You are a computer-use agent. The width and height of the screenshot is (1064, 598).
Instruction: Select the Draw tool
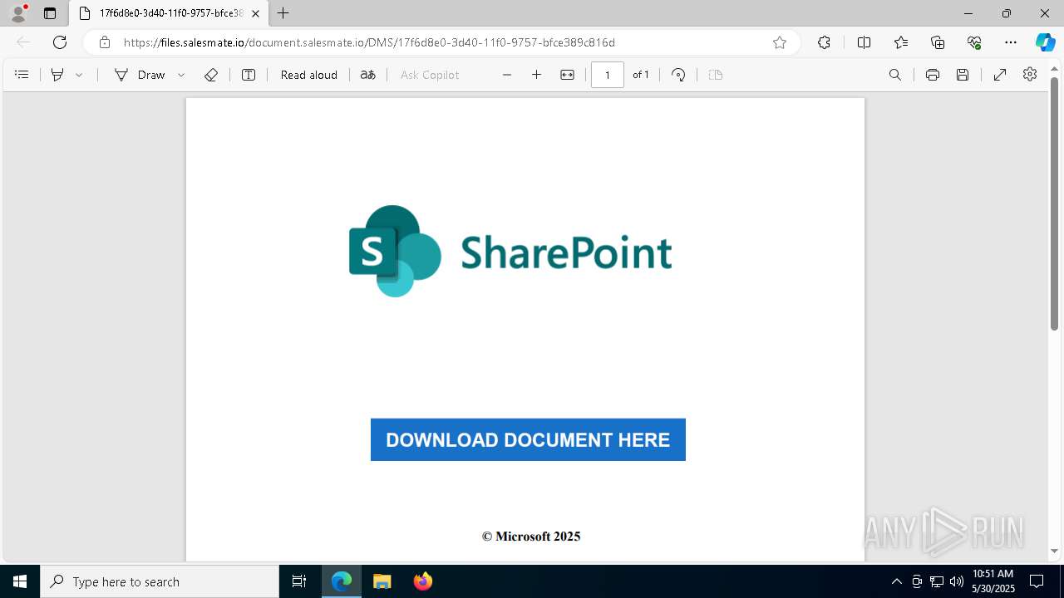coord(140,75)
